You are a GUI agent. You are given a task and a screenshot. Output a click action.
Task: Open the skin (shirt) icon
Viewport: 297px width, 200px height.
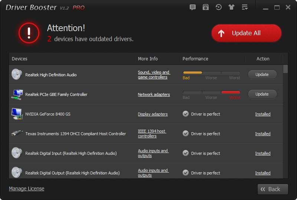(x=232, y=7)
